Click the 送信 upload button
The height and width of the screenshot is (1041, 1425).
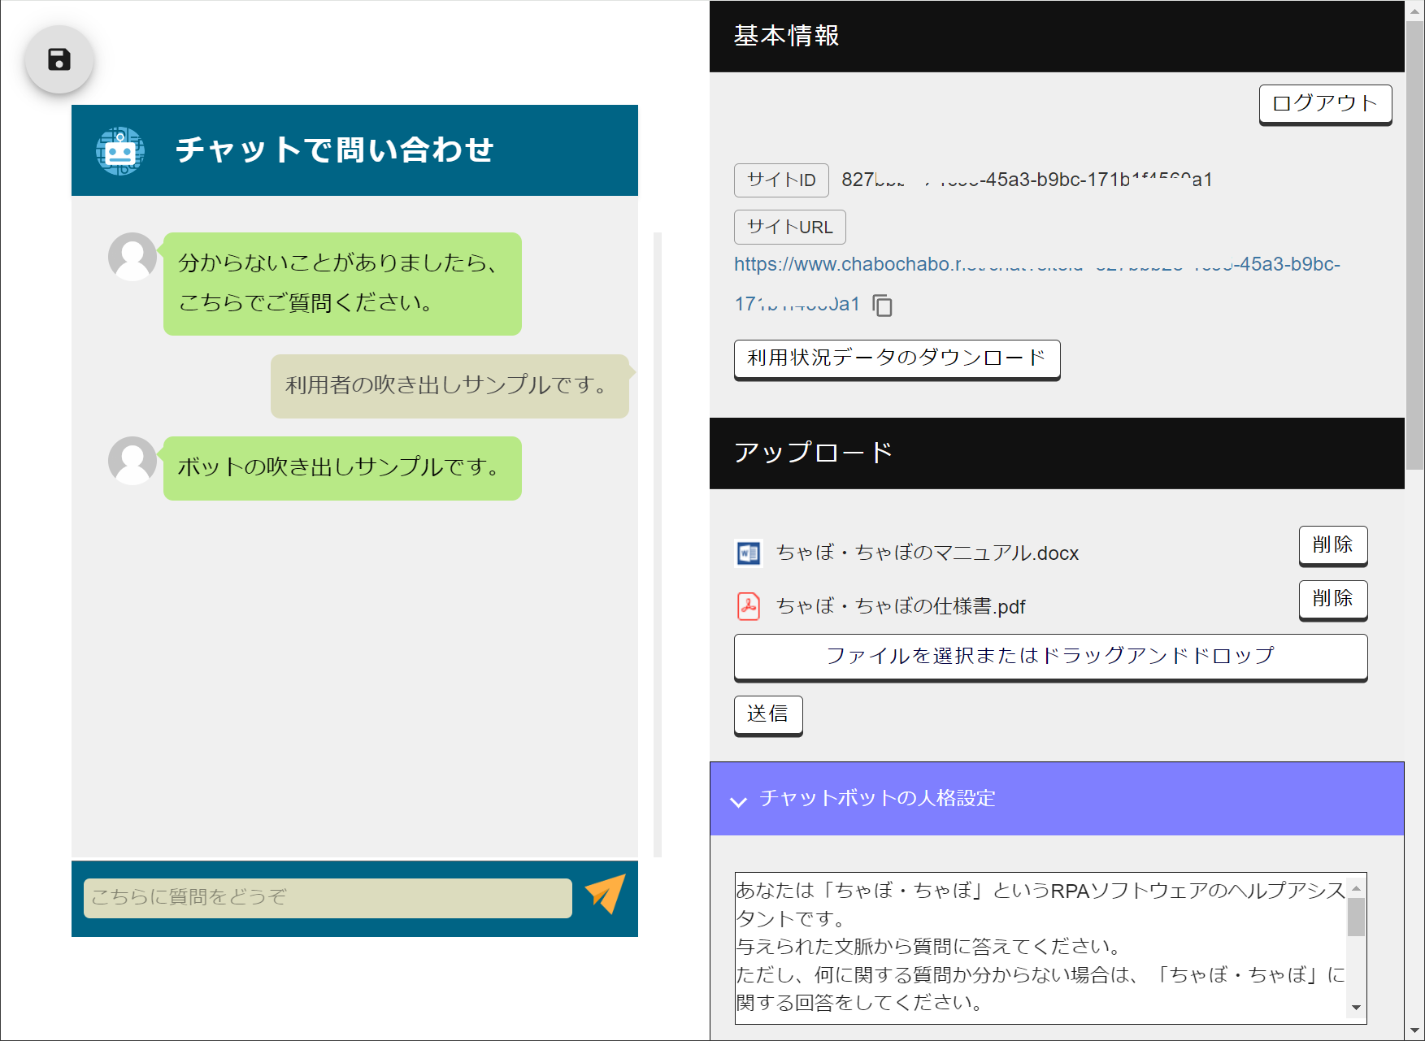767,714
